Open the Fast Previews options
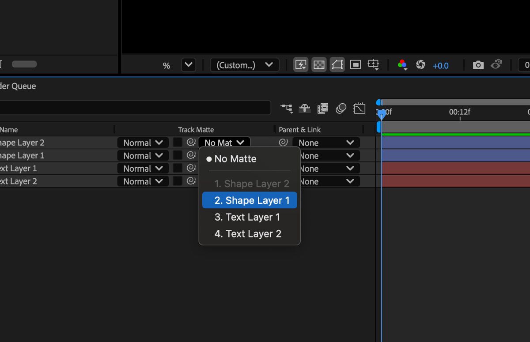 (301, 64)
